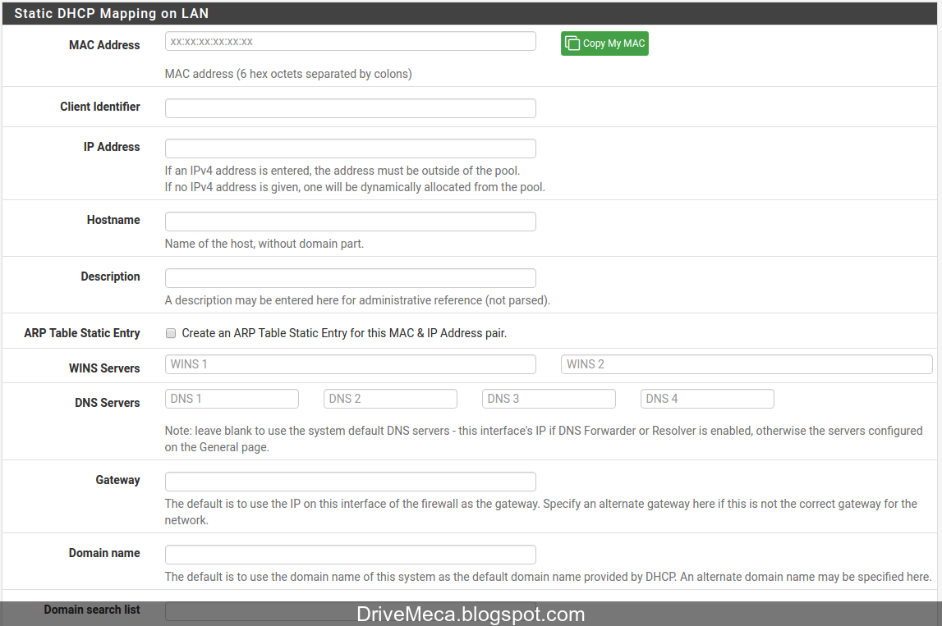Click the 'If no IPv4 address is given' note
This screenshot has width=942, height=626.
(x=355, y=187)
